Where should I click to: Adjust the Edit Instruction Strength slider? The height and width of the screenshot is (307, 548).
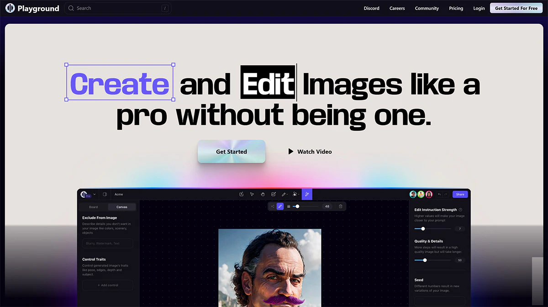(x=432, y=228)
